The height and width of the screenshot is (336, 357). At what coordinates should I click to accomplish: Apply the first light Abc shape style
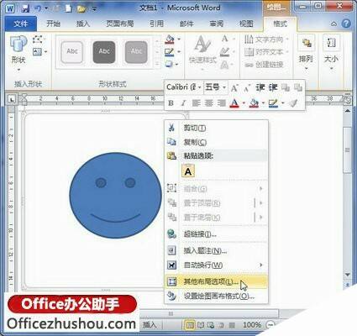click(72, 52)
